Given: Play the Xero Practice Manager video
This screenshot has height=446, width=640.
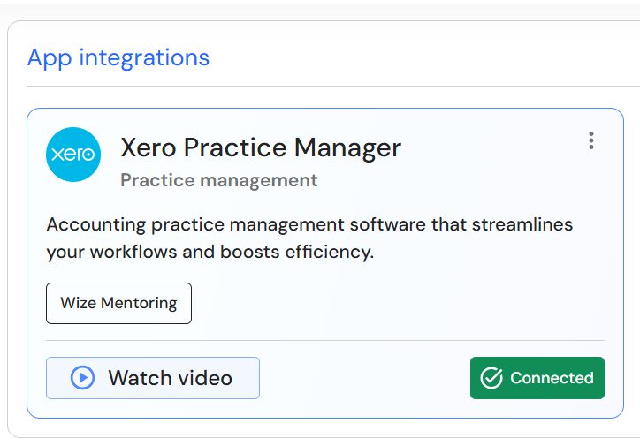Looking at the screenshot, I should [153, 378].
